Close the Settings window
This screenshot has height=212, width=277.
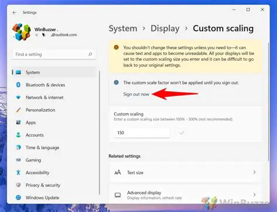tap(262, 9)
